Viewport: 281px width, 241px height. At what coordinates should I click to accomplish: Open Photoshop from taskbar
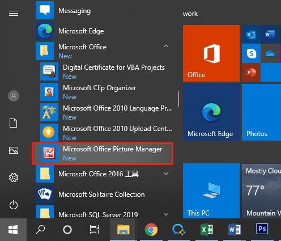coord(262,229)
